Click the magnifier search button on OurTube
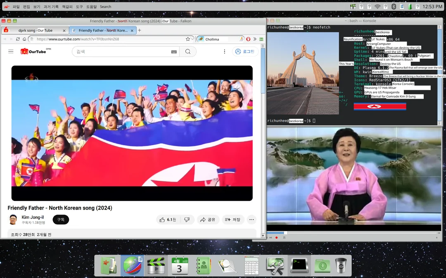 pyautogui.click(x=188, y=52)
